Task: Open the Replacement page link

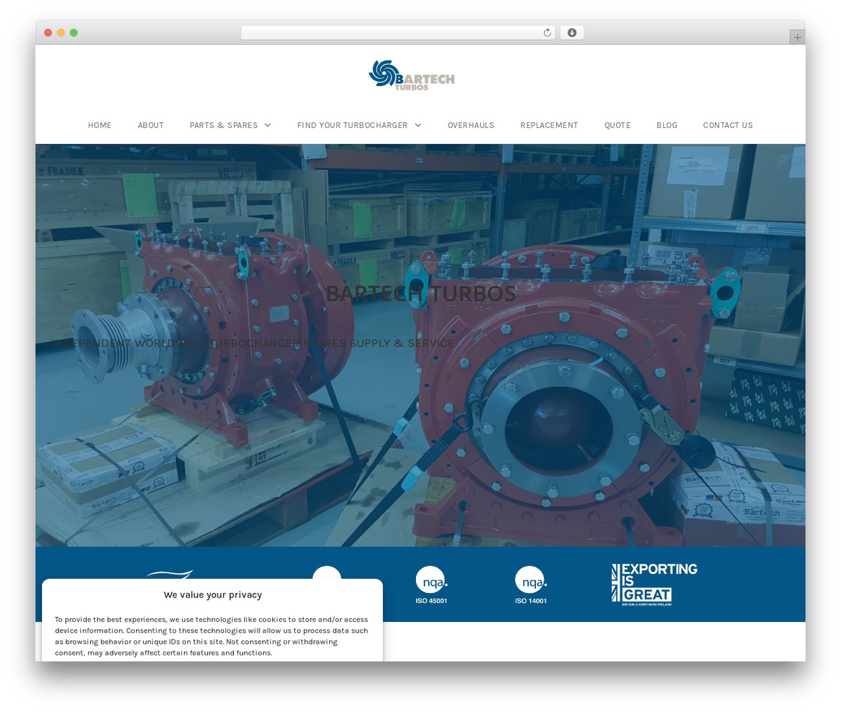Action: tap(549, 125)
